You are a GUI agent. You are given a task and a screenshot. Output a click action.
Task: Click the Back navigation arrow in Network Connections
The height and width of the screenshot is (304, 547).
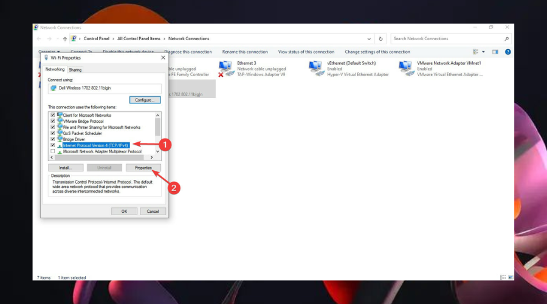coord(39,39)
